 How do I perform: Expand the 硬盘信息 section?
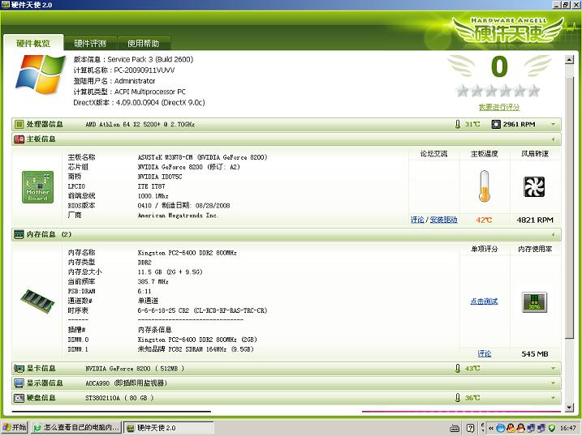554,398
